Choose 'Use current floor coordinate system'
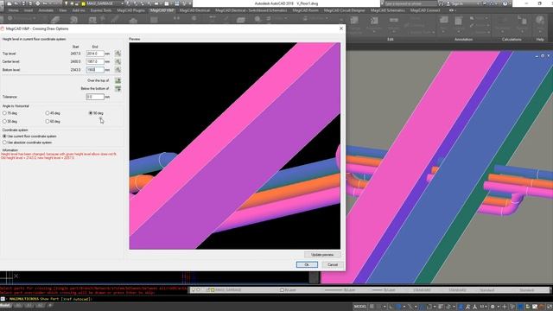The height and width of the screenshot is (311, 553). (x=4, y=136)
